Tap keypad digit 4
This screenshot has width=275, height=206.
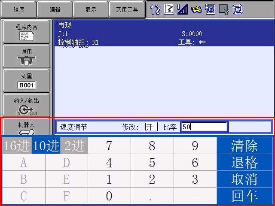pos(109,162)
